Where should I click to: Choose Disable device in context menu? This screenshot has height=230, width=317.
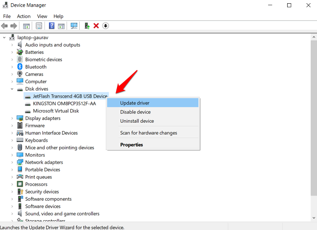click(153, 112)
